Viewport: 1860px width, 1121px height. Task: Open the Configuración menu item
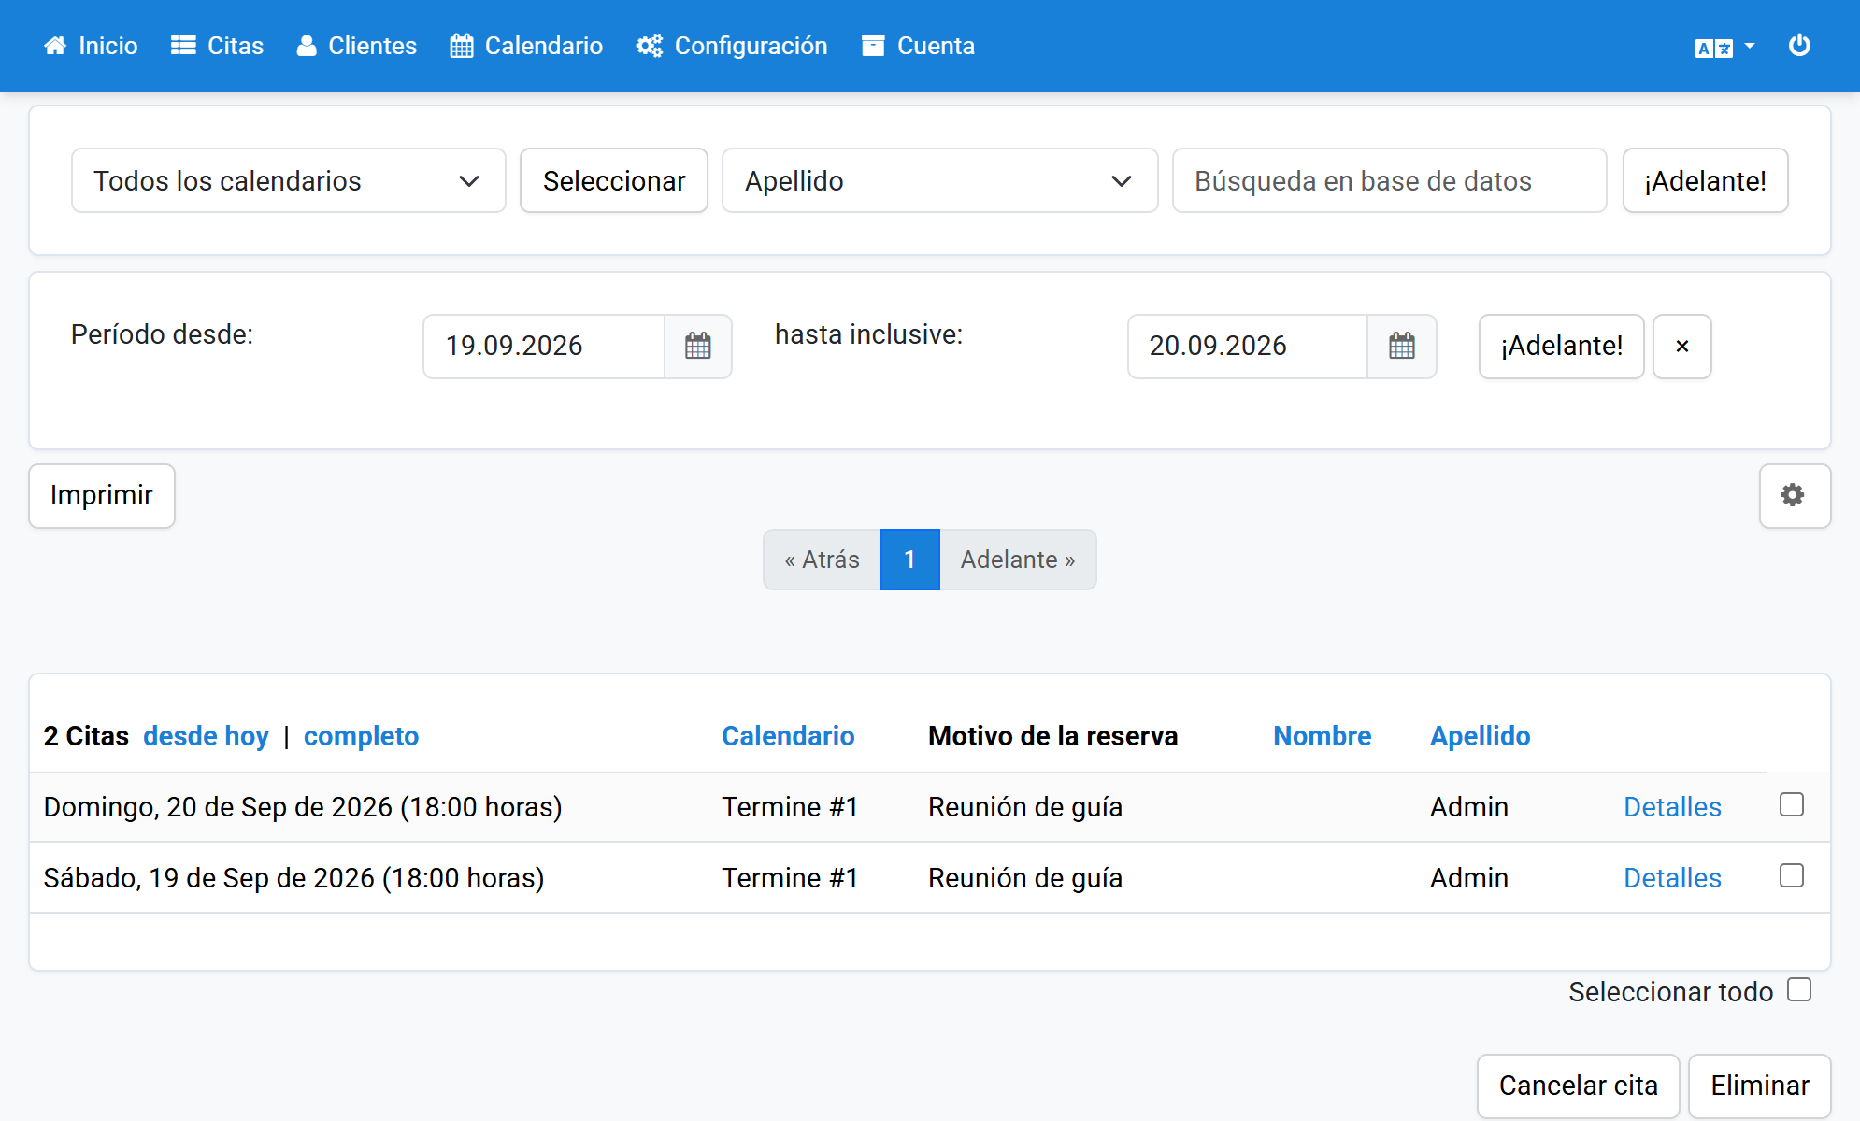(732, 46)
